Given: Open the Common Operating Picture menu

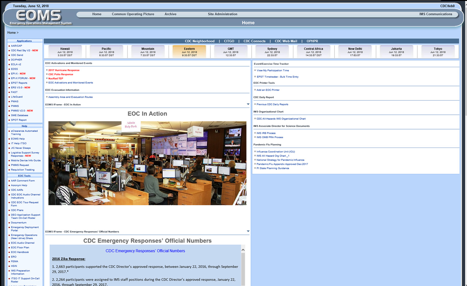Looking at the screenshot, I should pyautogui.click(x=133, y=14).
